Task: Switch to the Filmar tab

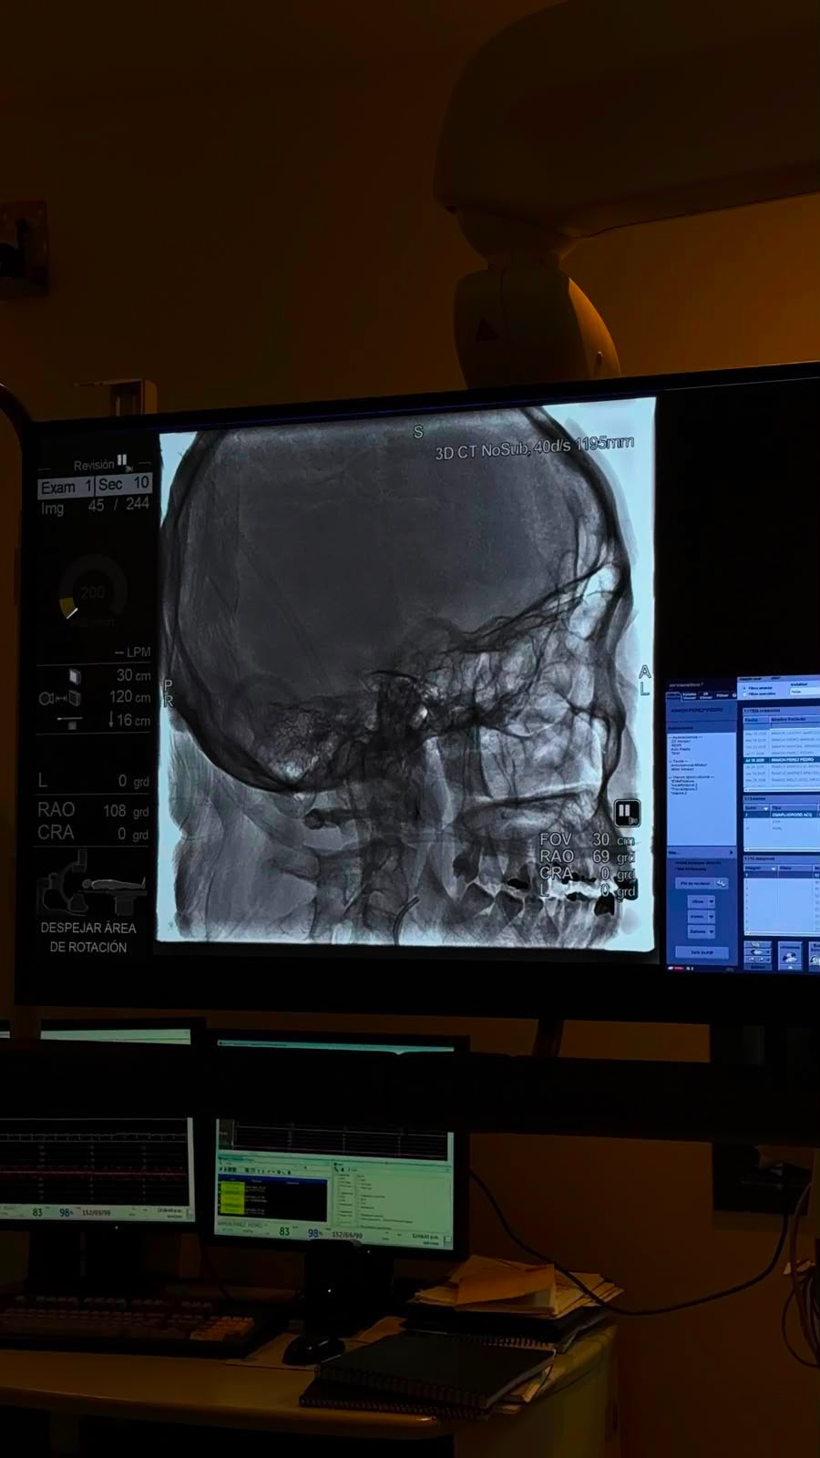Action: 722,695
